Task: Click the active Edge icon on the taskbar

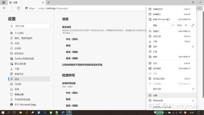Action: 69,112
